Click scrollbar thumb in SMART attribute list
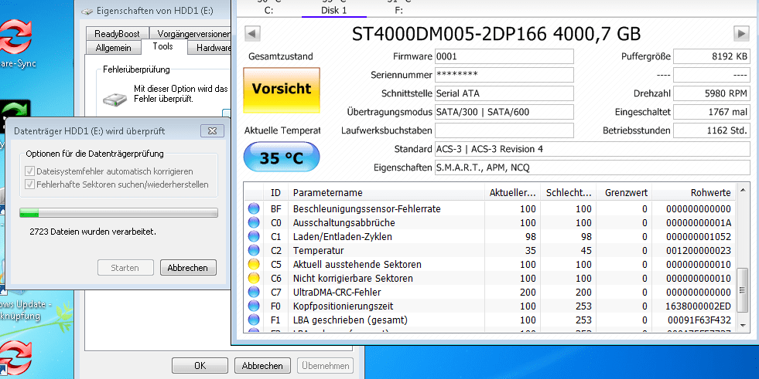 pos(742,290)
